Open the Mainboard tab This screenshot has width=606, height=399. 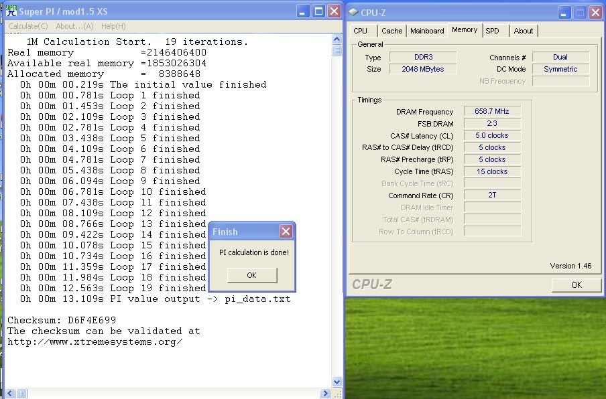pos(427,31)
